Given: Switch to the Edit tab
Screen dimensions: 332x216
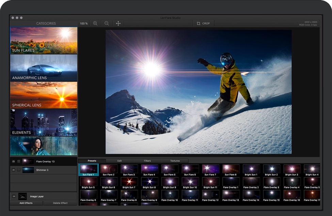Looking at the screenshot, I should [x=119, y=160].
